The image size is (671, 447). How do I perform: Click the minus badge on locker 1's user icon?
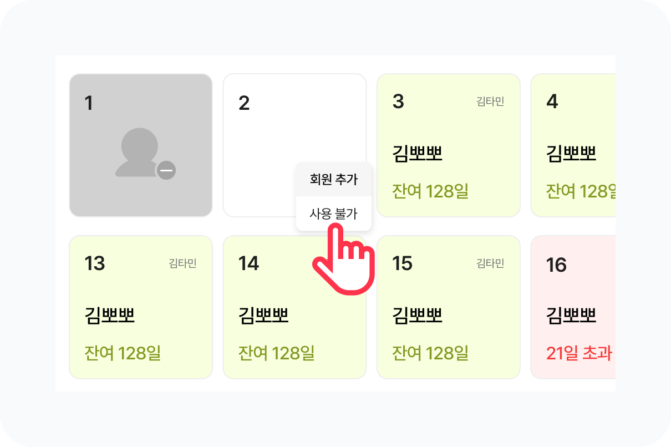coord(166,170)
